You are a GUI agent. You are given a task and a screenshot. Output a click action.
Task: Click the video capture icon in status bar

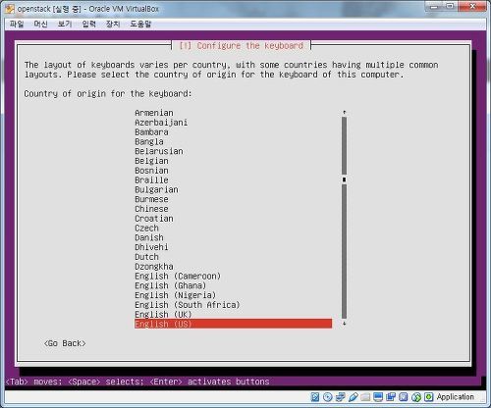click(x=391, y=397)
